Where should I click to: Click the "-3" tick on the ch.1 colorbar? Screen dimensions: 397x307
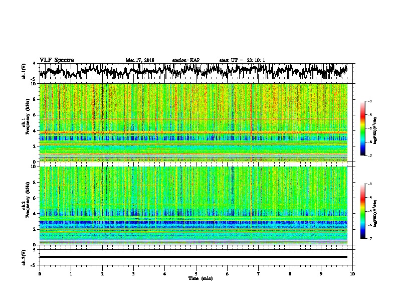(369, 101)
